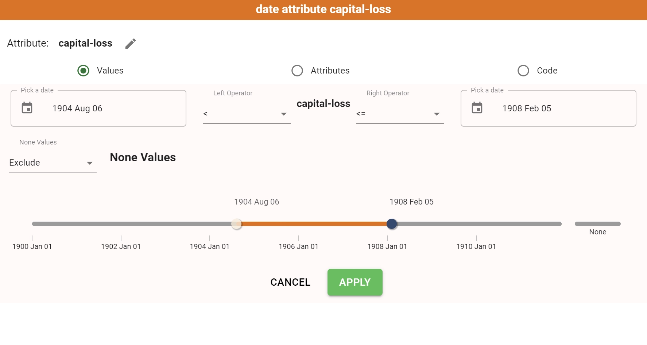This screenshot has width=647, height=345.
Task: Click the APPLY button
Action: tap(355, 282)
